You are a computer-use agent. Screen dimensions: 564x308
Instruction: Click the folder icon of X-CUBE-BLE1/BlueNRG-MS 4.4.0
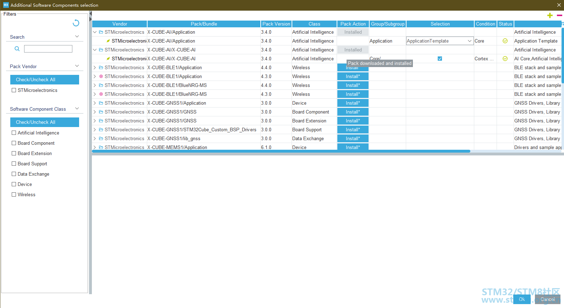coord(101,85)
